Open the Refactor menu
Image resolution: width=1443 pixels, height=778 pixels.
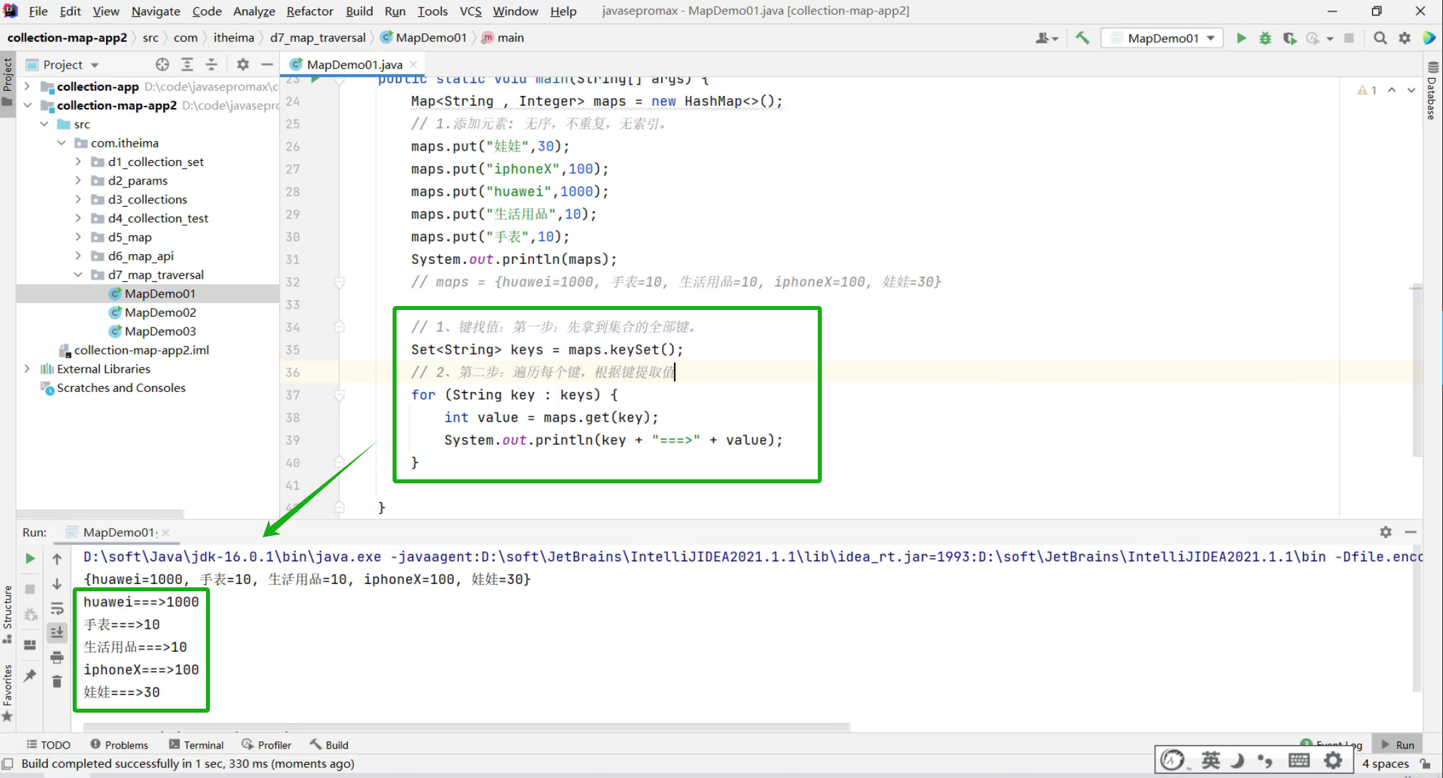point(309,11)
